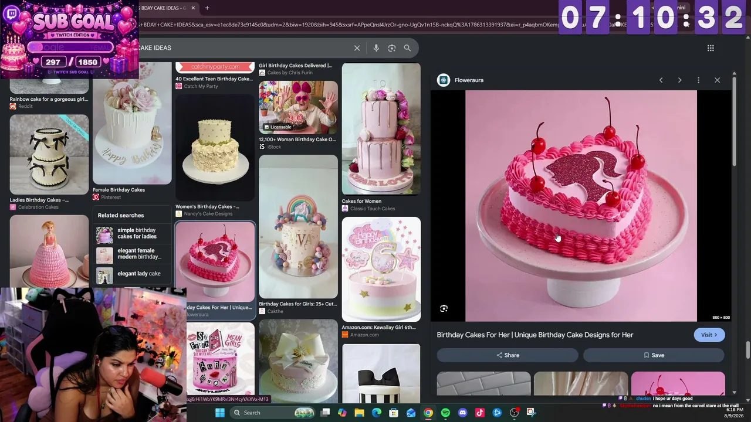751x422 pixels.
Task: Open File Explorer from the taskbar
Action: 360,413
